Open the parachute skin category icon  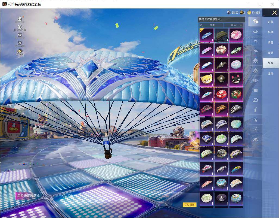255,22
